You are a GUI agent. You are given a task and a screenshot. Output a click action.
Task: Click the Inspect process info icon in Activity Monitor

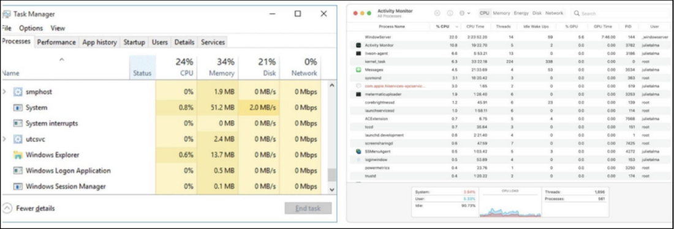tap(450, 13)
